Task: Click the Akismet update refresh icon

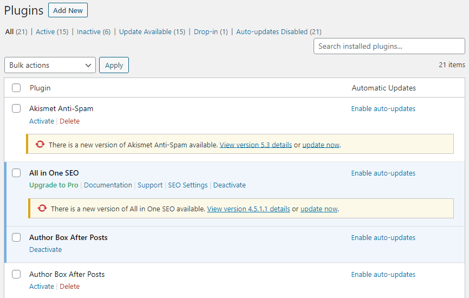Action: point(40,145)
